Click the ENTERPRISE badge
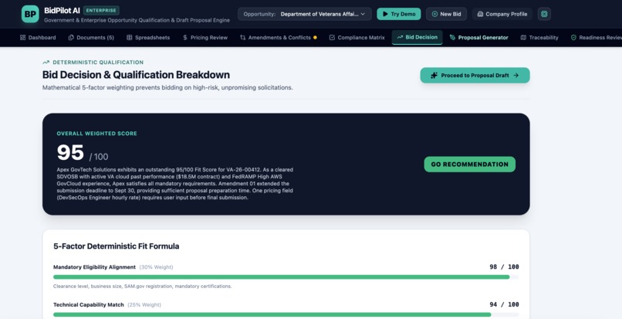This screenshot has width=622, height=319. coord(101,10)
